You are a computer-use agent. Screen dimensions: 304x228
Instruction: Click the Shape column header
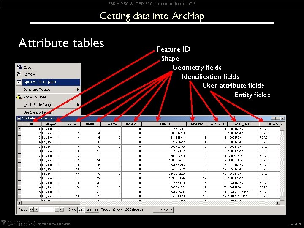51,124
